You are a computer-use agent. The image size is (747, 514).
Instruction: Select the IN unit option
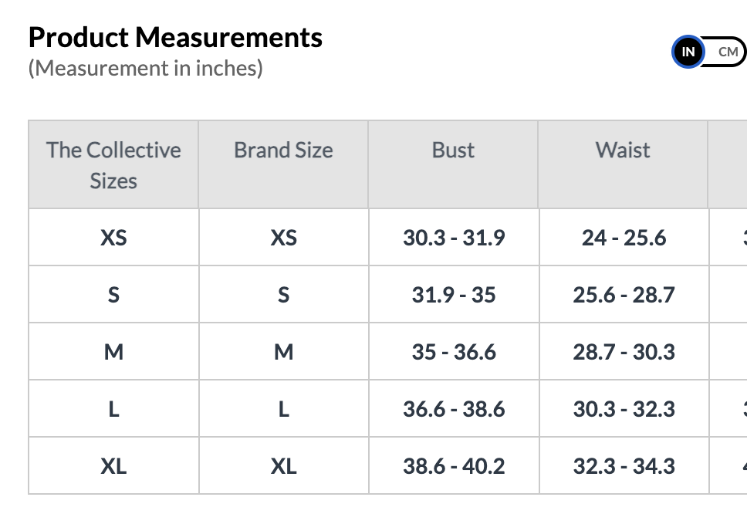pyautogui.click(x=688, y=52)
